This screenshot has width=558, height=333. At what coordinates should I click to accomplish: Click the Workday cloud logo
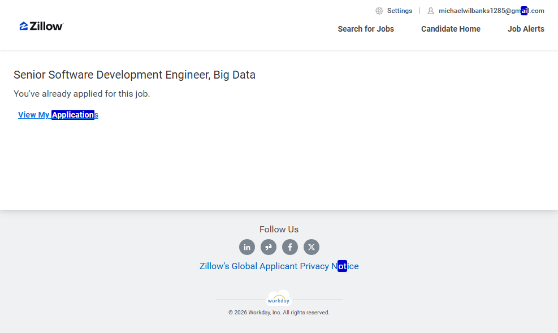pyautogui.click(x=279, y=298)
